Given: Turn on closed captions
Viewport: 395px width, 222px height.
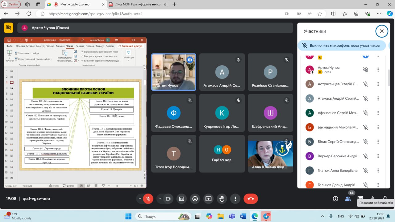Looking at the screenshot, I should pos(182,199).
